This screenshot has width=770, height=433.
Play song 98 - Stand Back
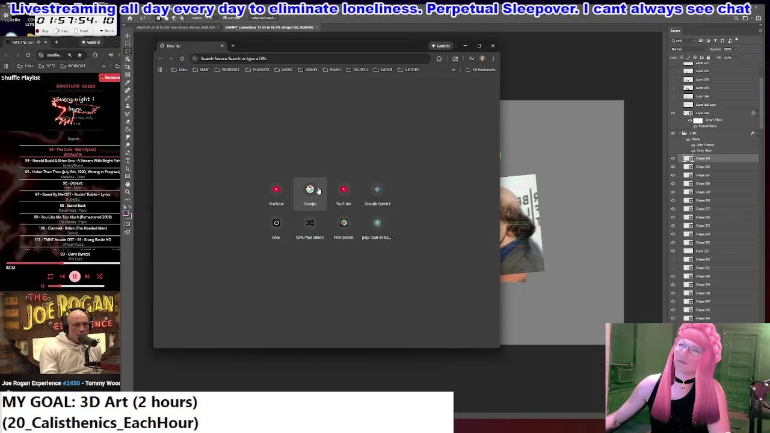pyautogui.click(x=73, y=207)
